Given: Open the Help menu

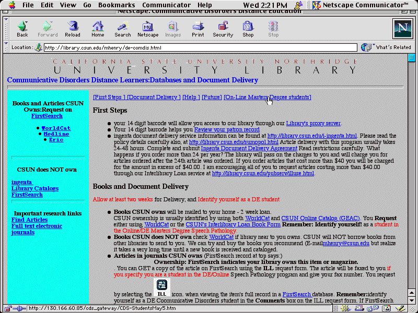Looking at the screenshot, I should 205,5.
